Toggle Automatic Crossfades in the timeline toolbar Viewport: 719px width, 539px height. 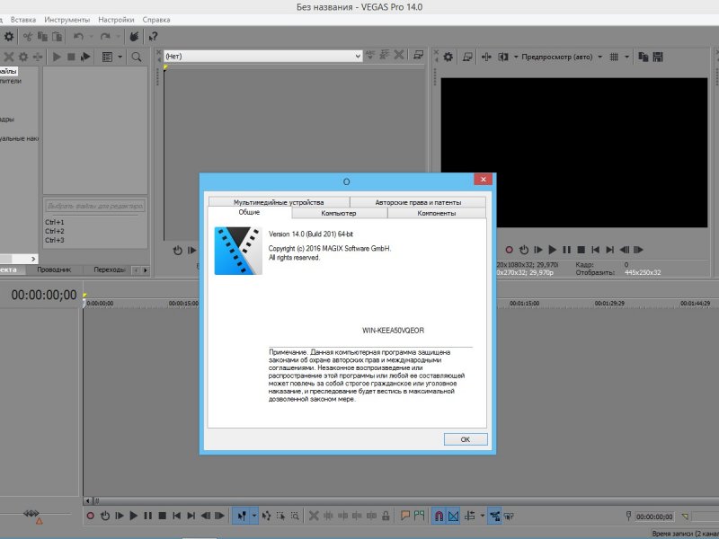453,516
